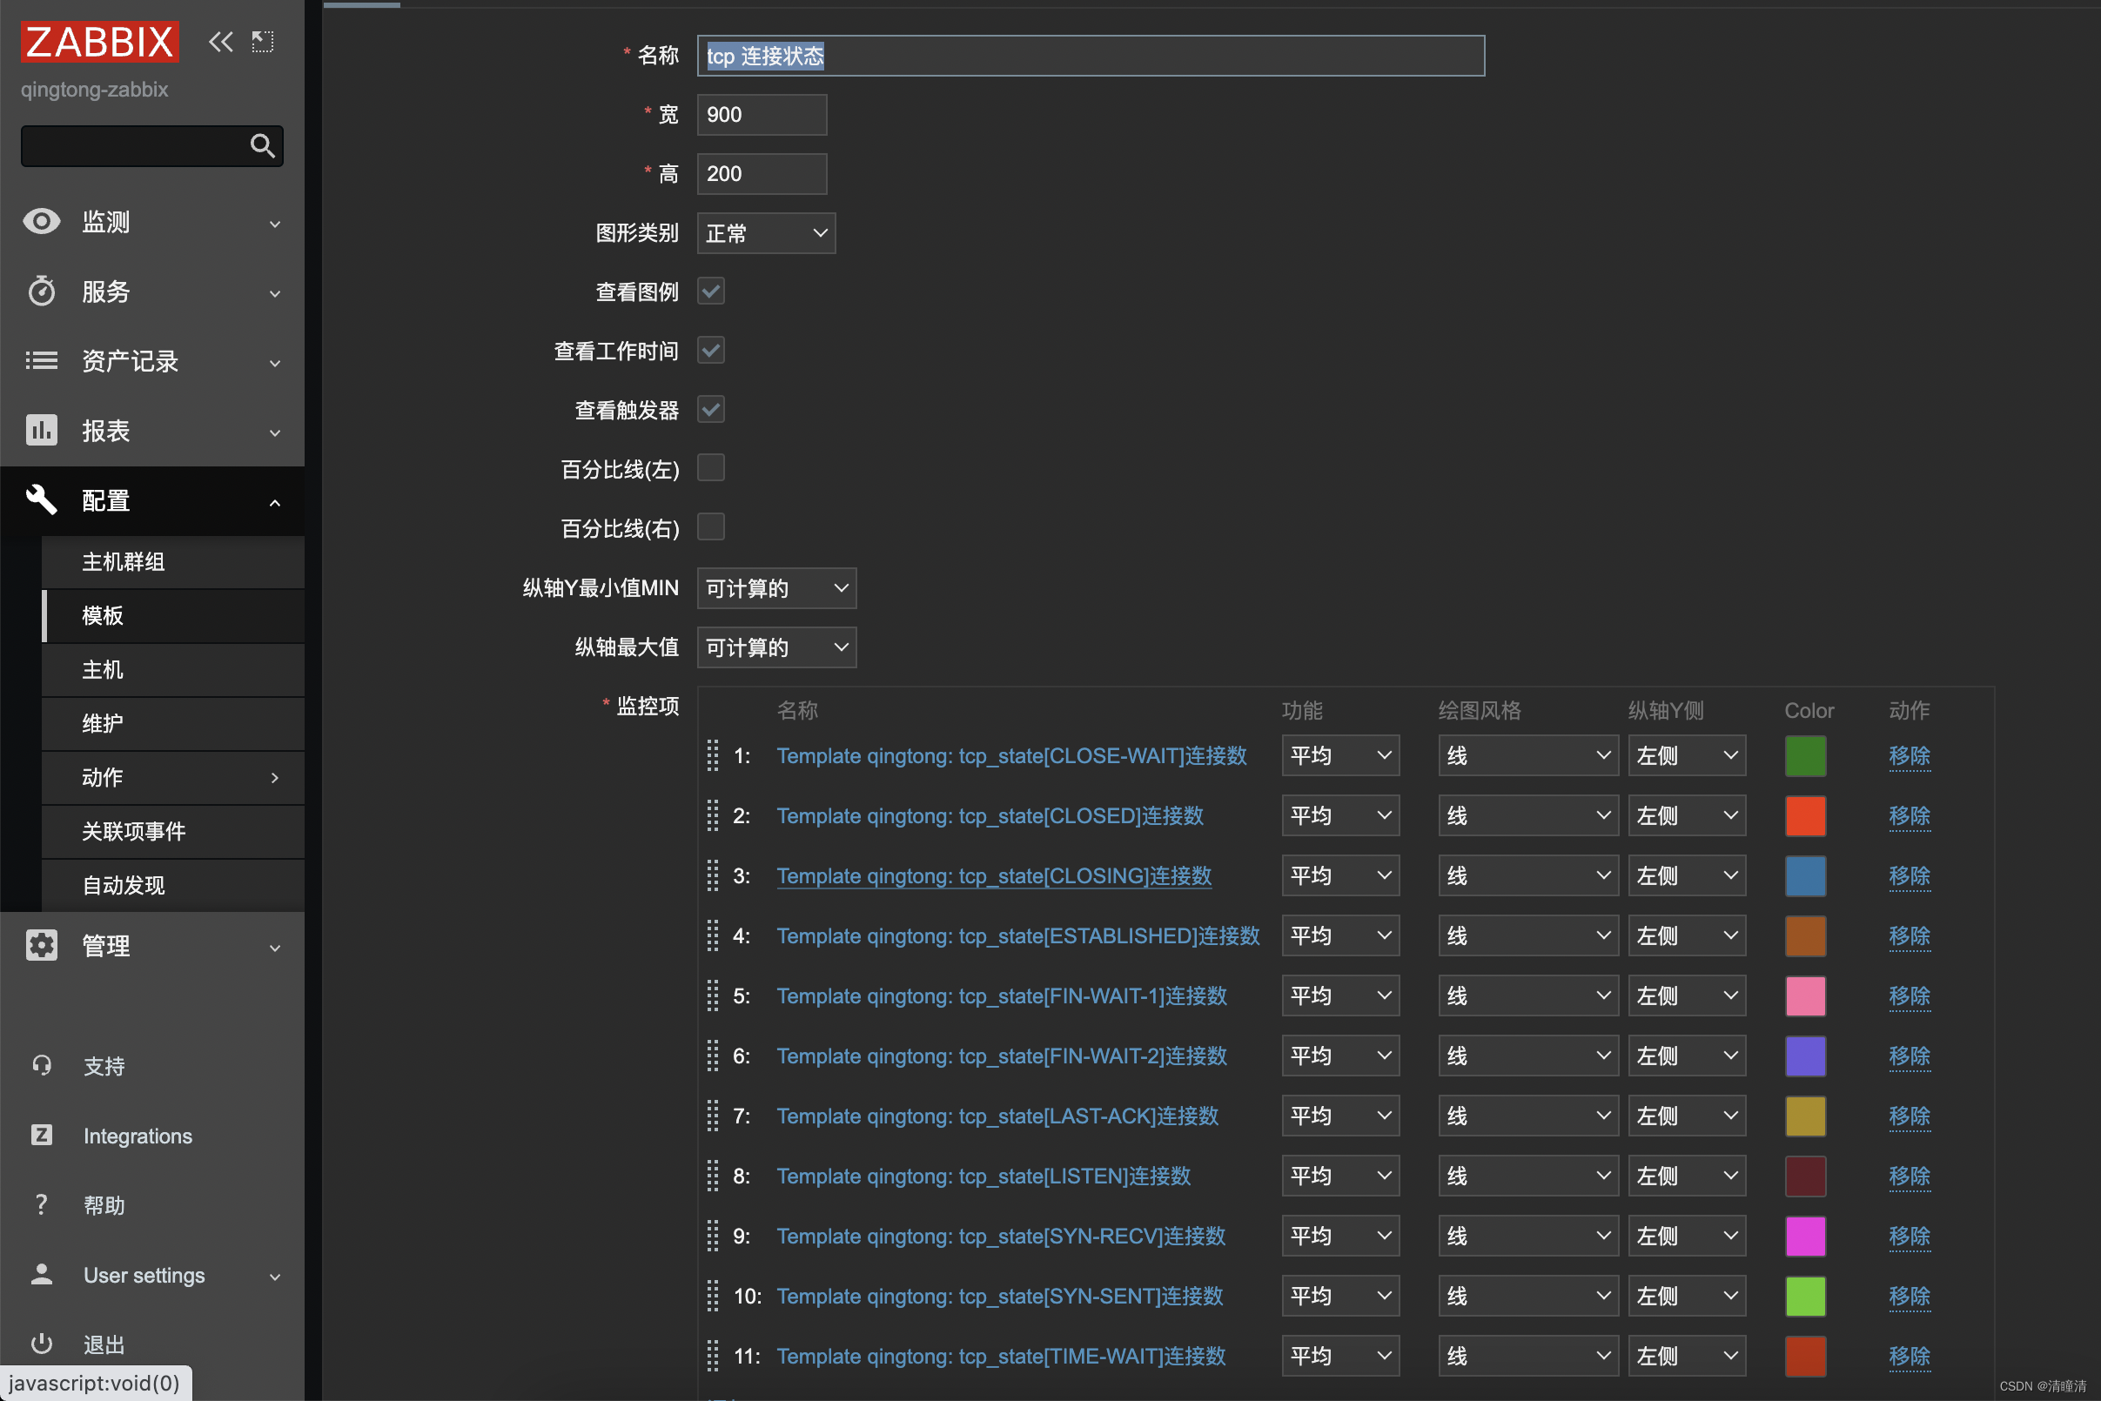Click the eye icon for 监测

coord(41,222)
